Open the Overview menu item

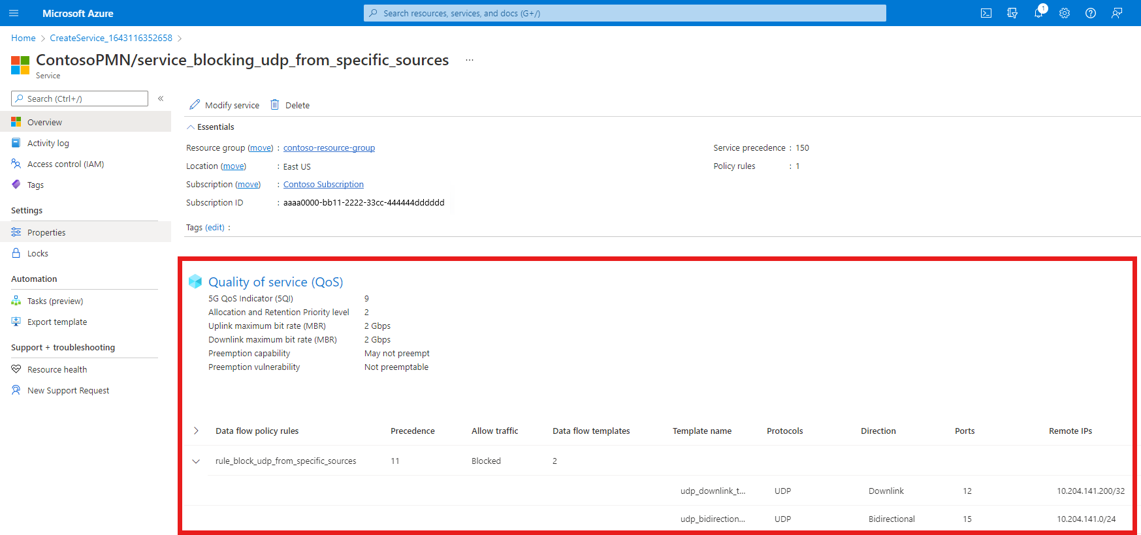pyautogui.click(x=86, y=122)
